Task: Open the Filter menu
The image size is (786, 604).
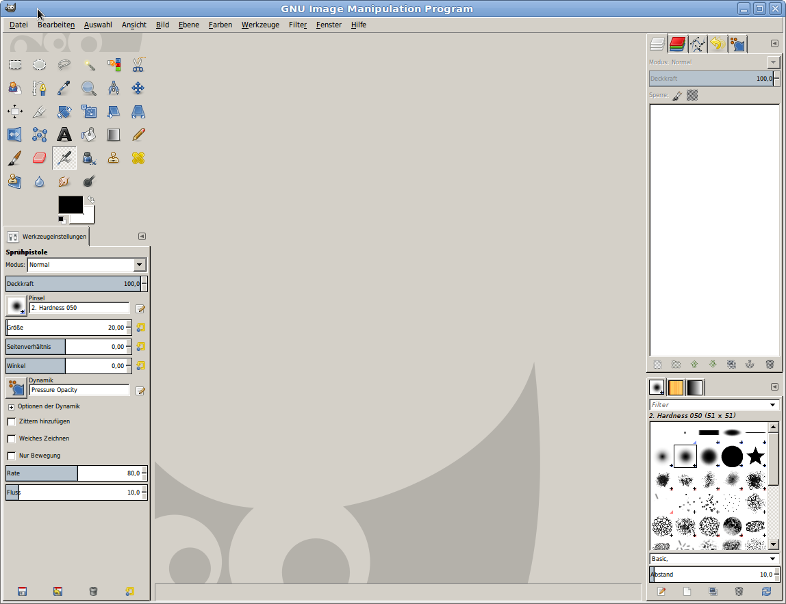Action: (x=297, y=25)
